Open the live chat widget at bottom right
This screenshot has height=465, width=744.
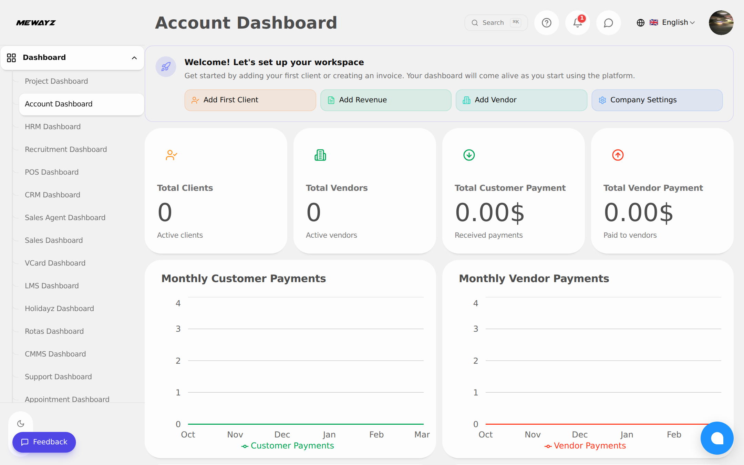(717, 438)
